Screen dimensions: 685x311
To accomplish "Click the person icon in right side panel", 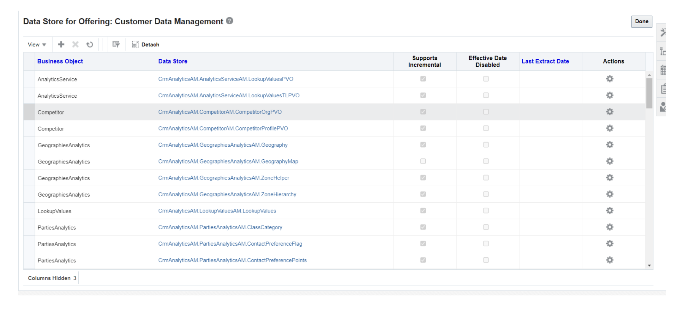I will click(663, 107).
